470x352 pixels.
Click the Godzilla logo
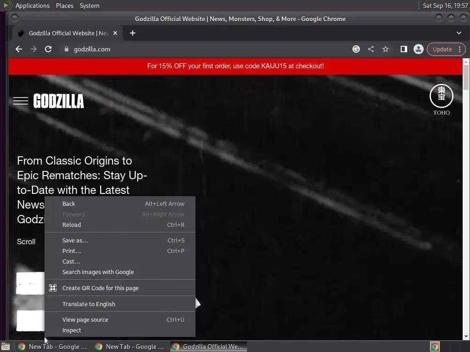pos(58,101)
